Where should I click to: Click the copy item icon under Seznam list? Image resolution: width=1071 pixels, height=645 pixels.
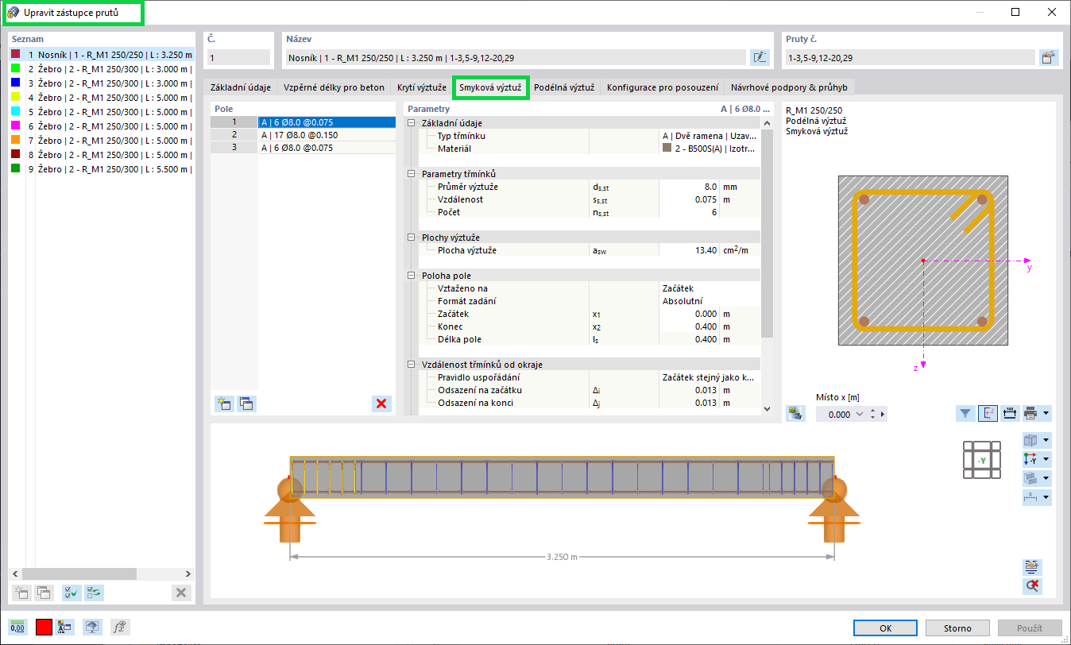pos(44,592)
